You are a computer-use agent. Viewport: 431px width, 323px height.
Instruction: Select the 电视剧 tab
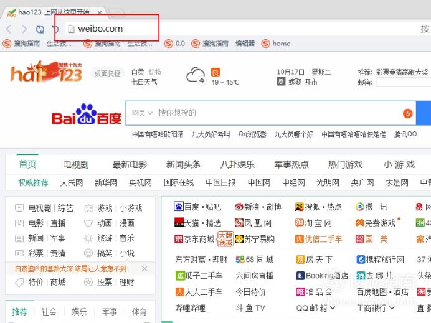click(x=76, y=164)
